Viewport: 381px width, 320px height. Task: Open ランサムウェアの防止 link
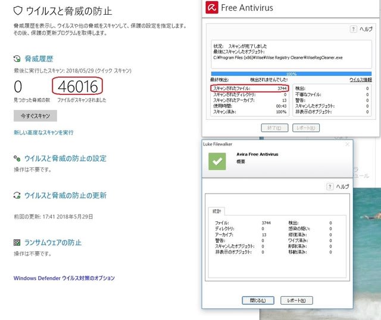click(x=53, y=242)
